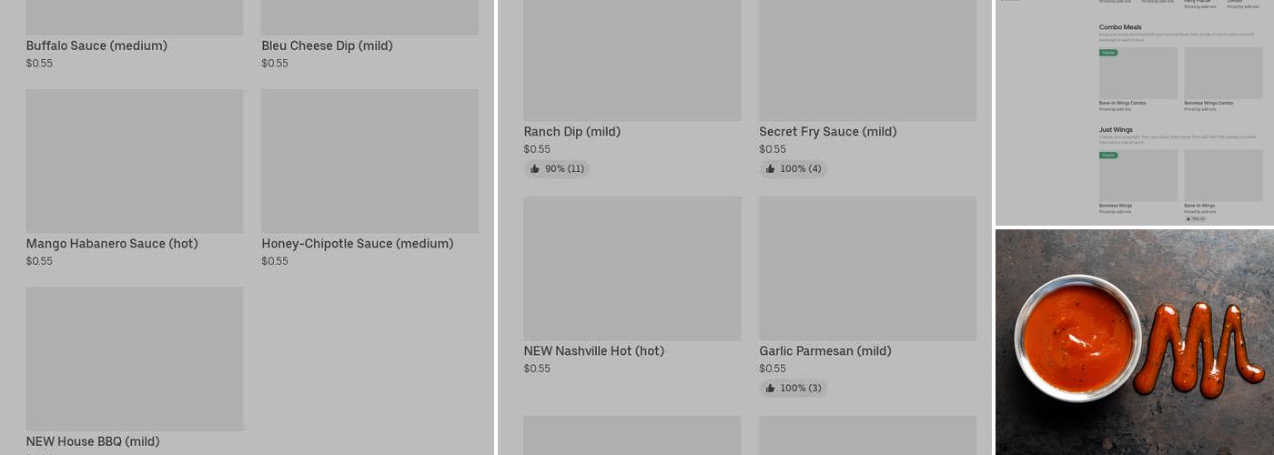Select Bleu Cheese Dip (mild) item
The width and height of the screenshot is (1274, 455).
point(327,45)
